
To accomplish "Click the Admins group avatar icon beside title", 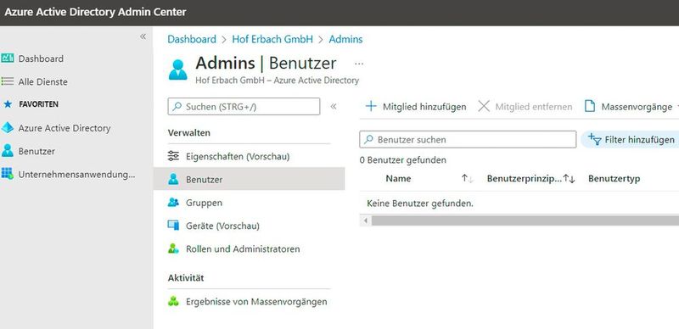I will click(x=177, y=70).
